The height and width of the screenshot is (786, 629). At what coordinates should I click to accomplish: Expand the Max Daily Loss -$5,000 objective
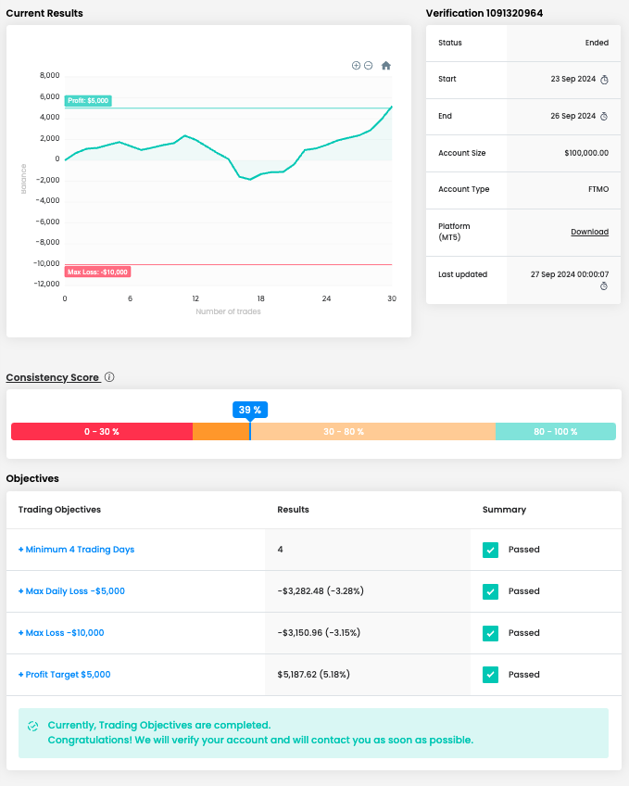click(x=71, y=591)
